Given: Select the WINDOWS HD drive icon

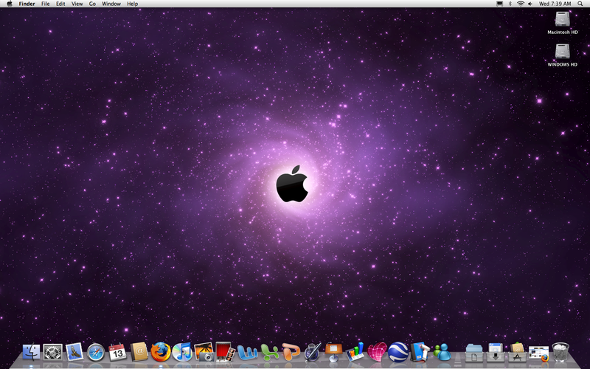Looking at the screenshot, I should [562, 52].
